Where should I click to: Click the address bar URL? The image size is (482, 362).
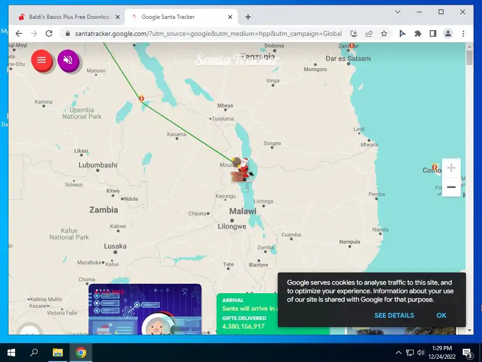(x=208, y=33)
